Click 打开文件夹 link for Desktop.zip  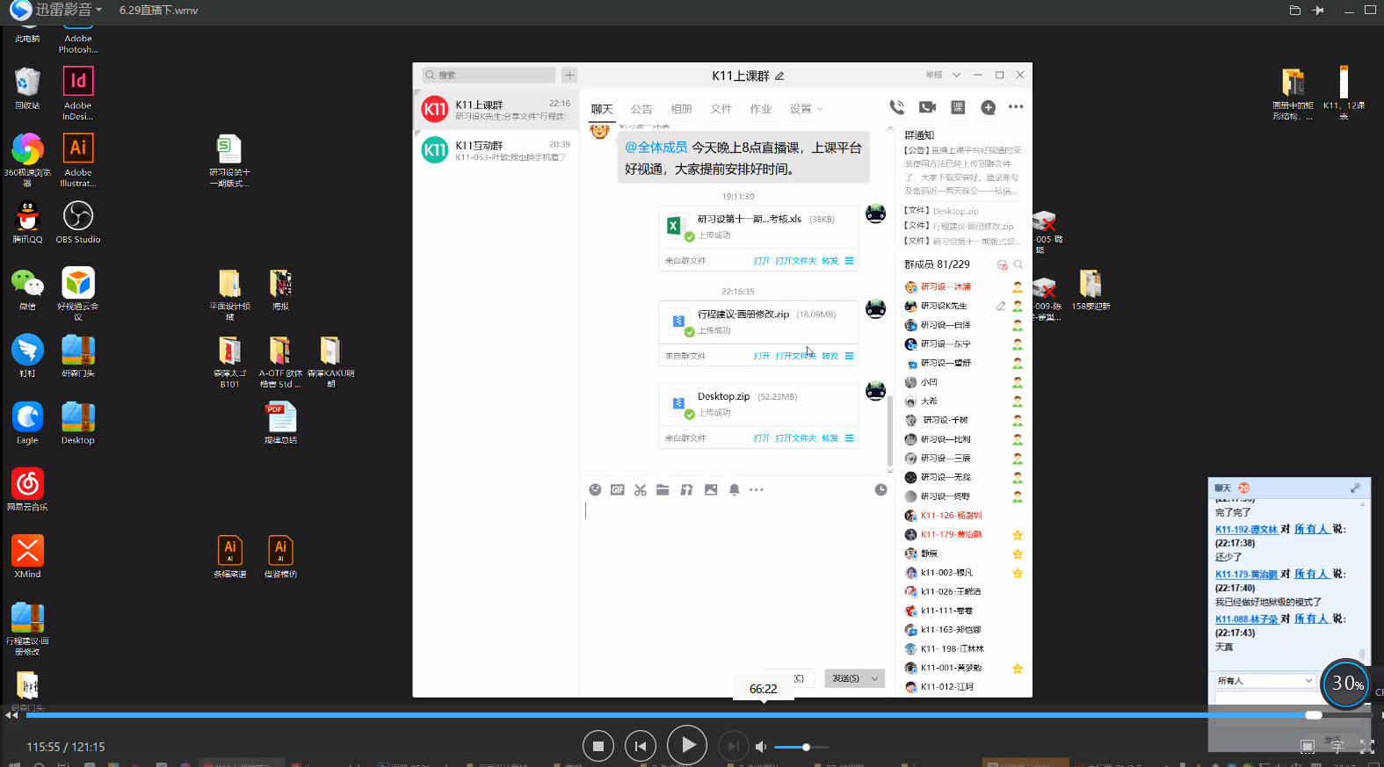point(795,438)
